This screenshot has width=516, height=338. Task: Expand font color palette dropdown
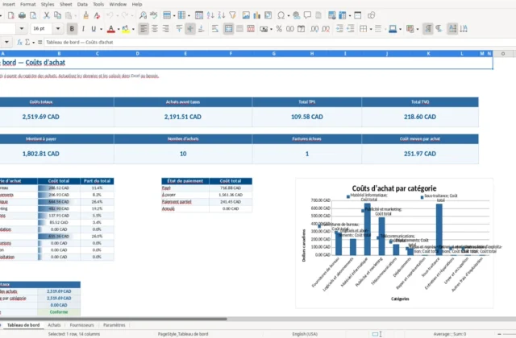119,29
